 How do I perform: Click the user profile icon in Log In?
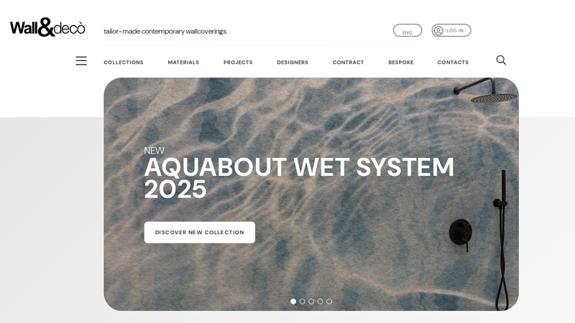point(438,30)
